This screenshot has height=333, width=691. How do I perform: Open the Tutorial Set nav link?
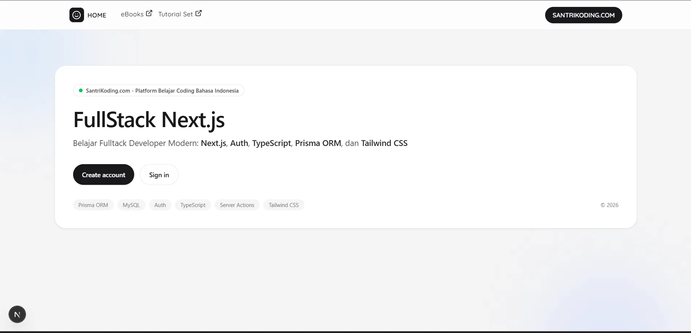point(180,14)
